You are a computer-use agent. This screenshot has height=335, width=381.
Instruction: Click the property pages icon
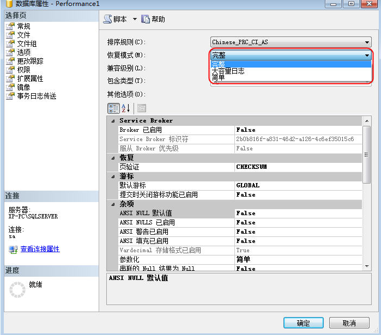click(x=141, y=108)
